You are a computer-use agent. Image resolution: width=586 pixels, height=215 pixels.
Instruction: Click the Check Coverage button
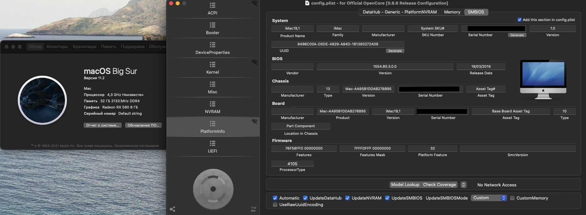(439, 185)
